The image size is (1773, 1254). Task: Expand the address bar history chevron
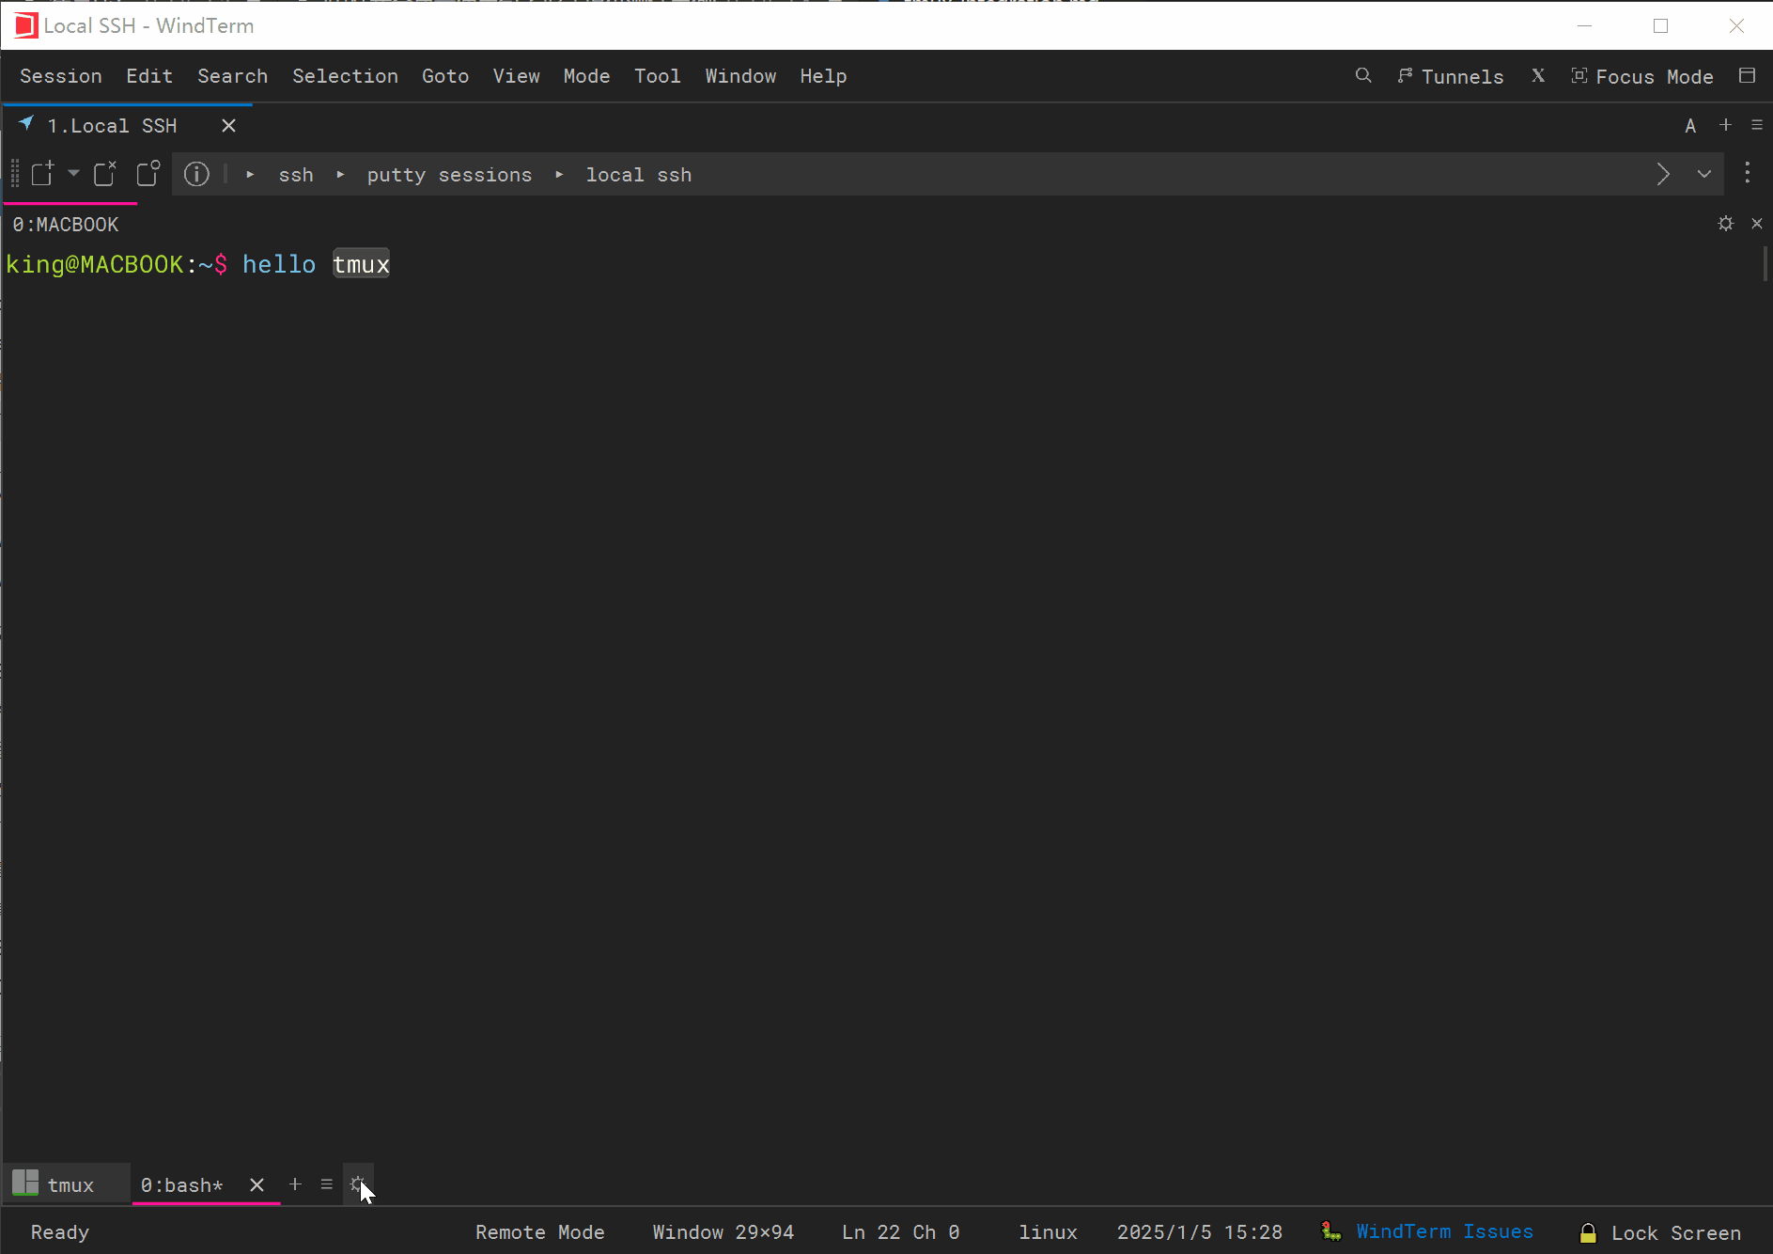tap(1703, 174)
